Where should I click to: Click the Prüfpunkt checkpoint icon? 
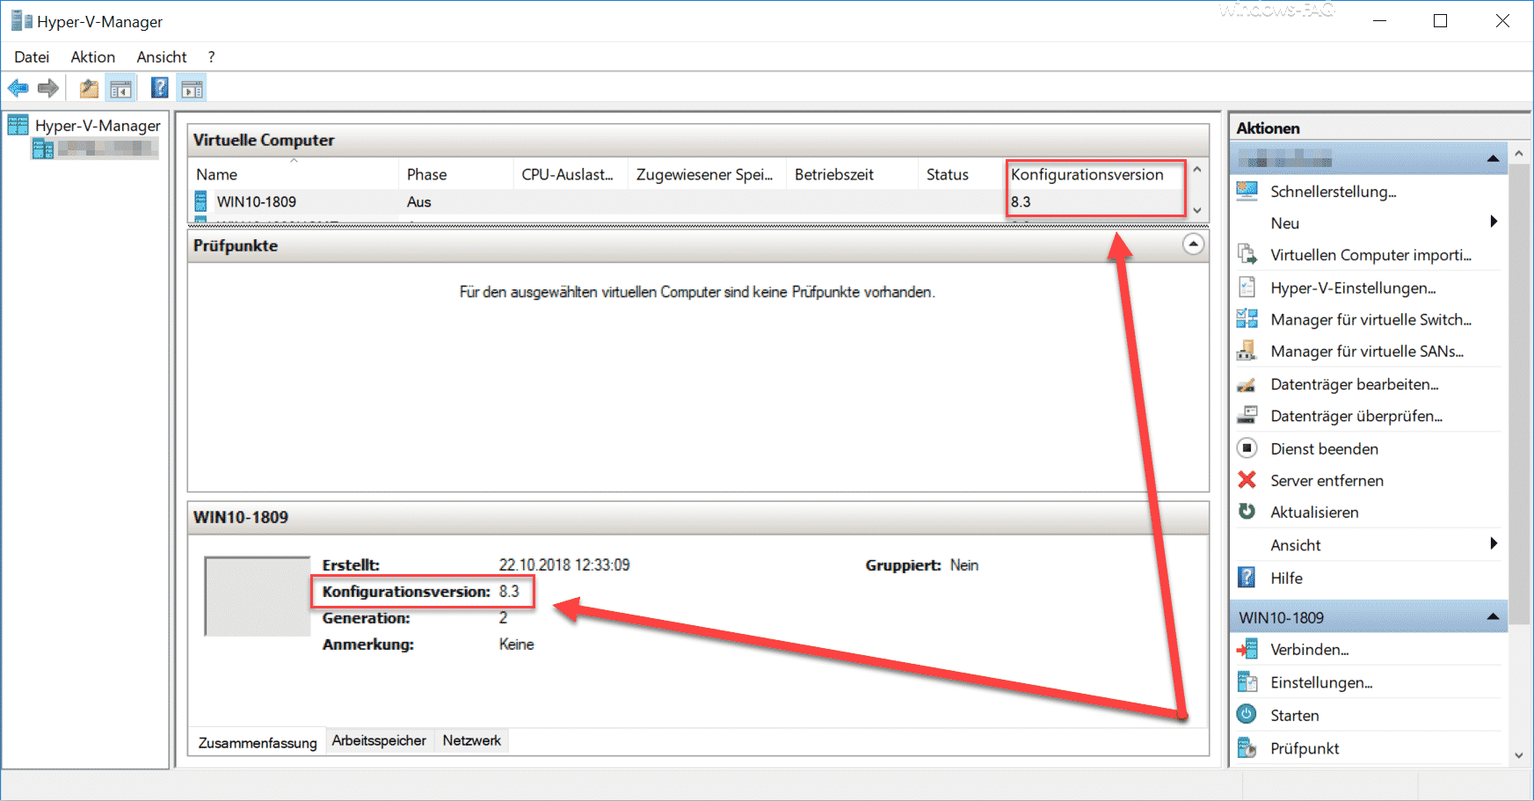[x=1247, y=747]
